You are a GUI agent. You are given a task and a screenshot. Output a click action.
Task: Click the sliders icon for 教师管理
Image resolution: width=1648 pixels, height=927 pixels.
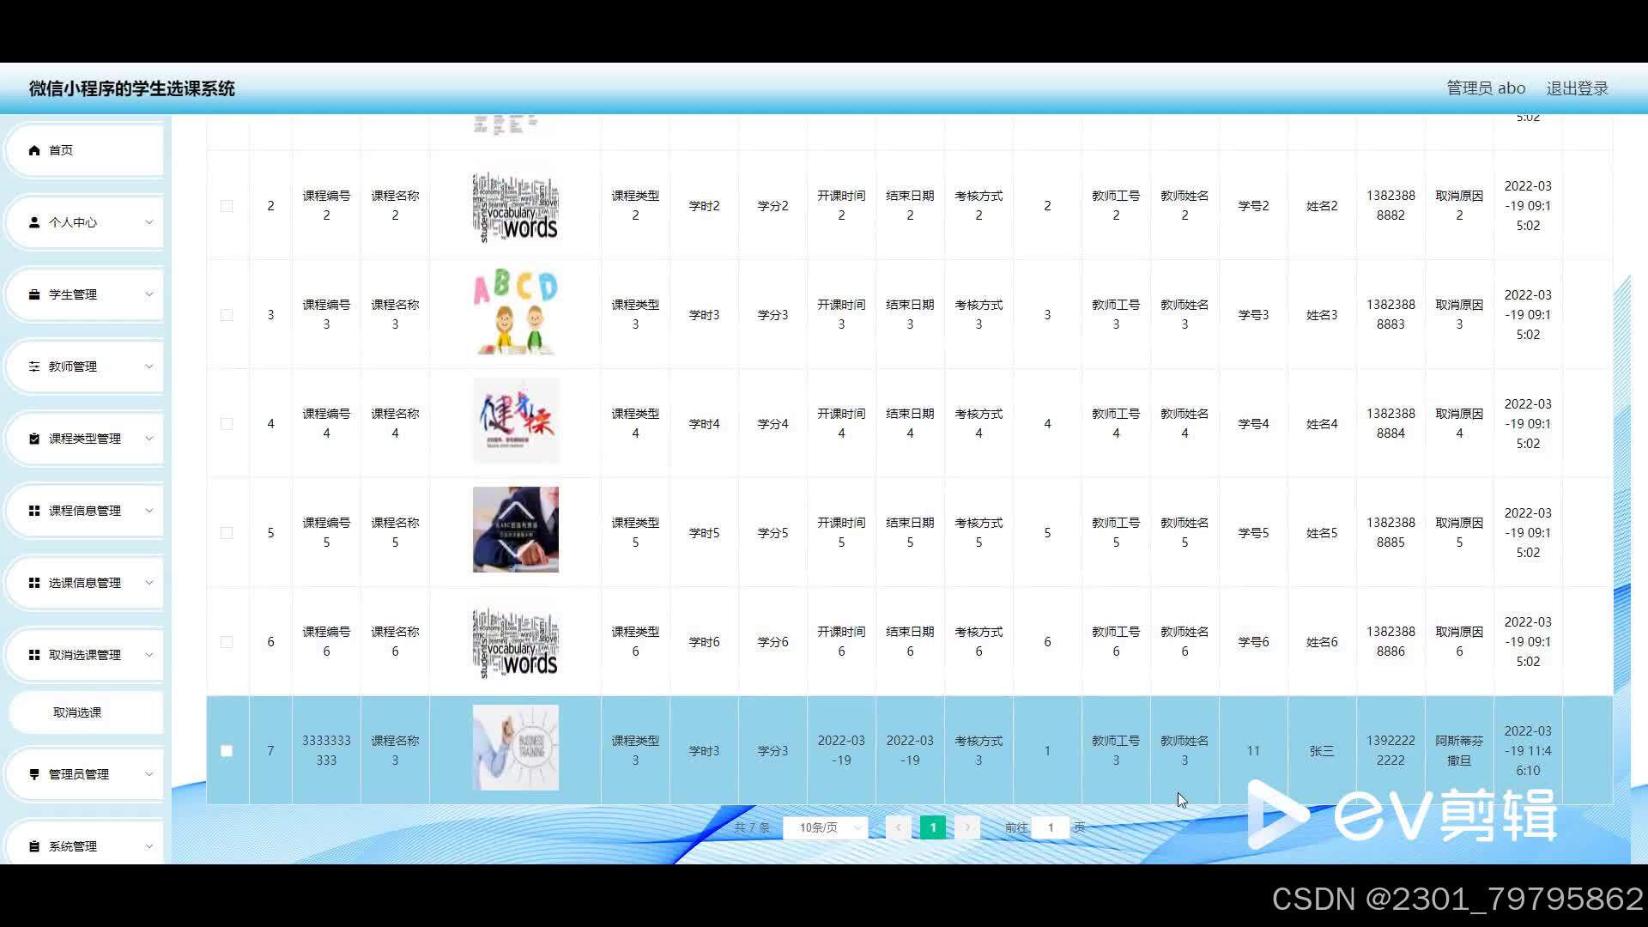34,367
